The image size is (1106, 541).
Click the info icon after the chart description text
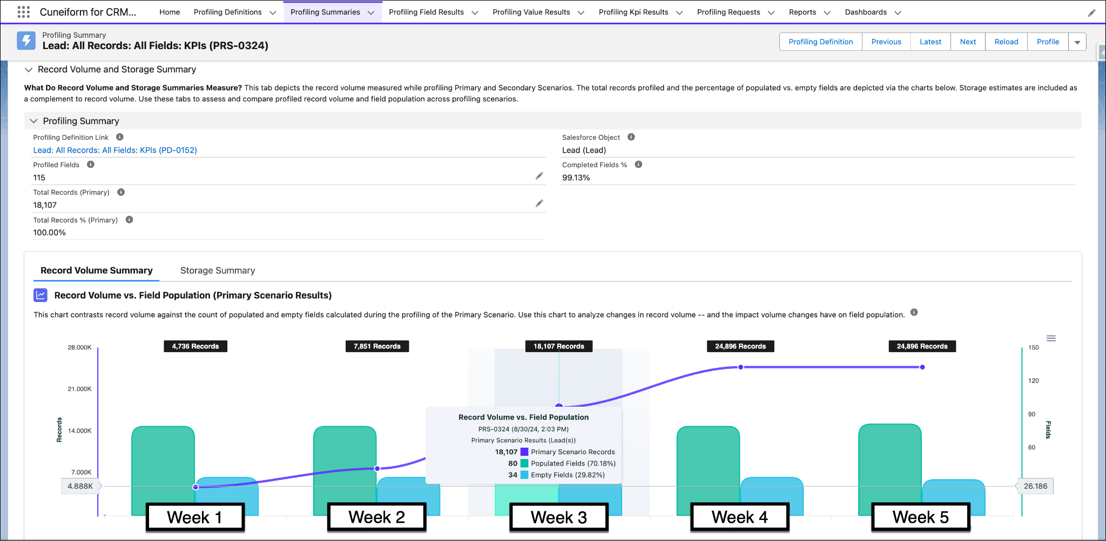tap(914, 312)
